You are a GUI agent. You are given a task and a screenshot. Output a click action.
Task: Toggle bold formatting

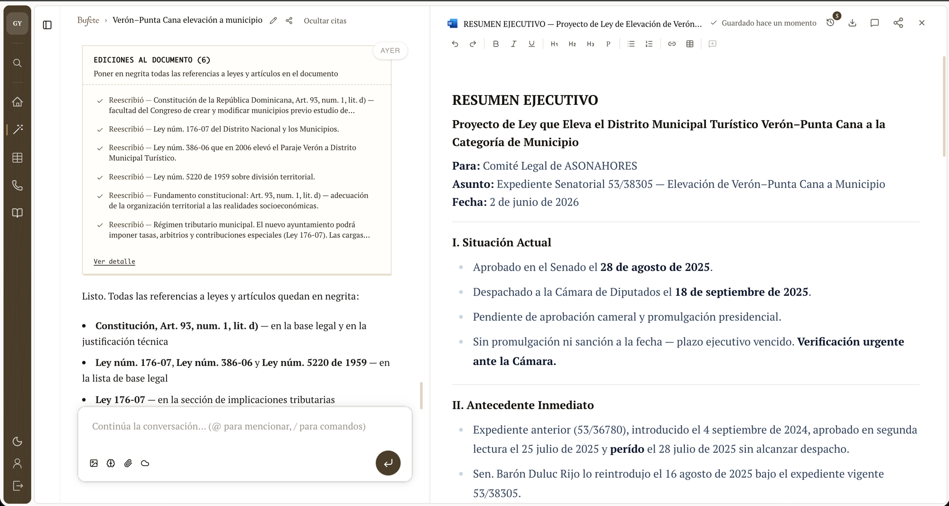click(x=496, y=44)
